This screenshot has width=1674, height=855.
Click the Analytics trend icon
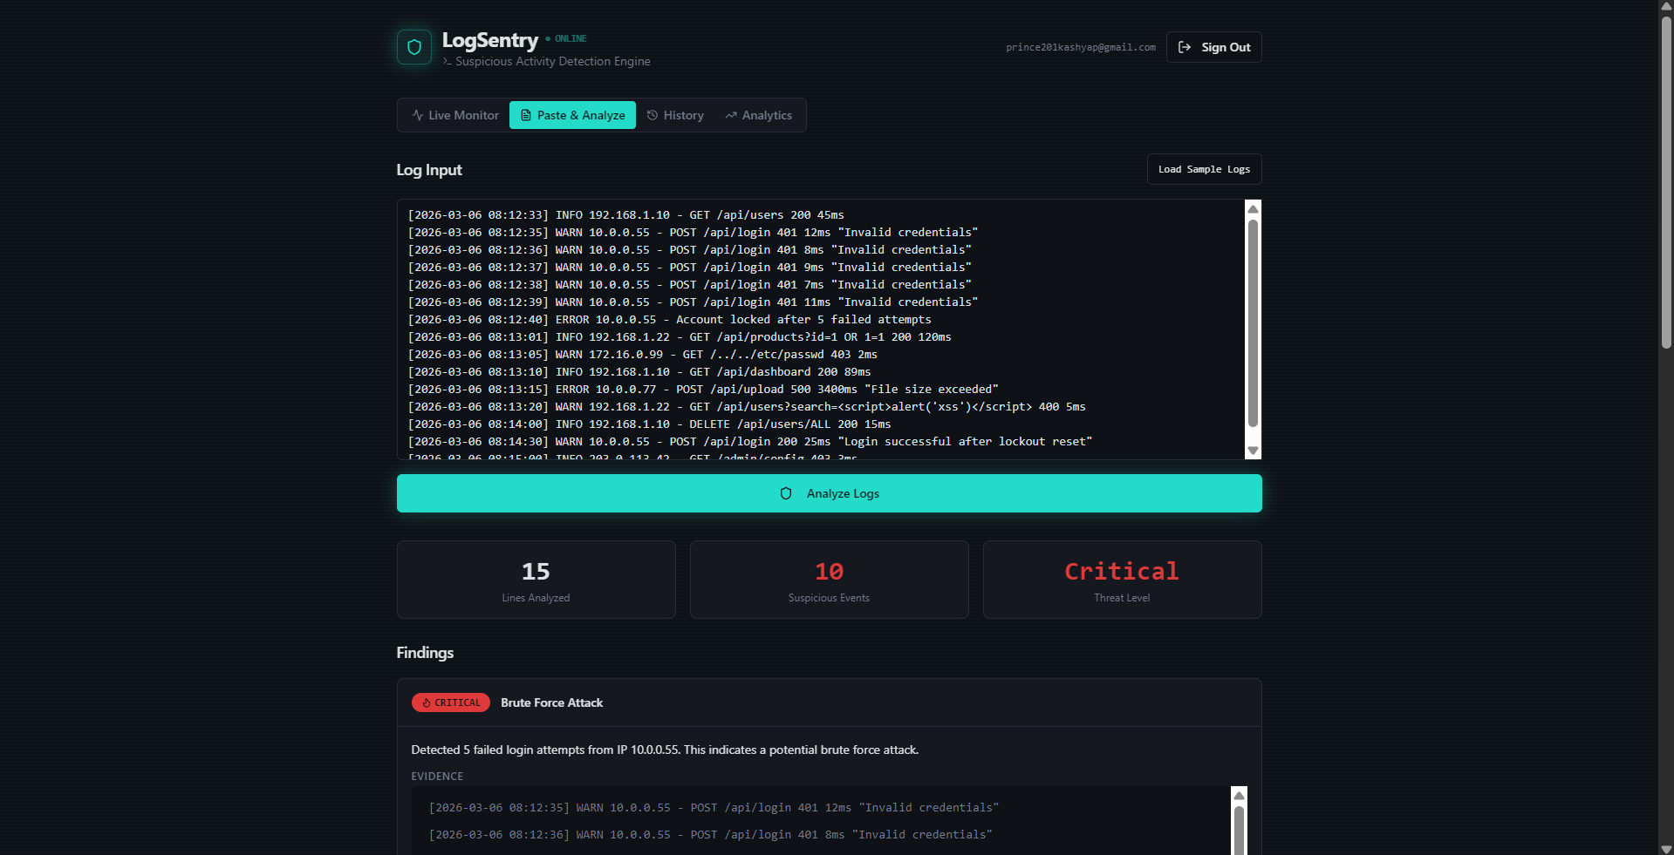[x=731, y=115]
